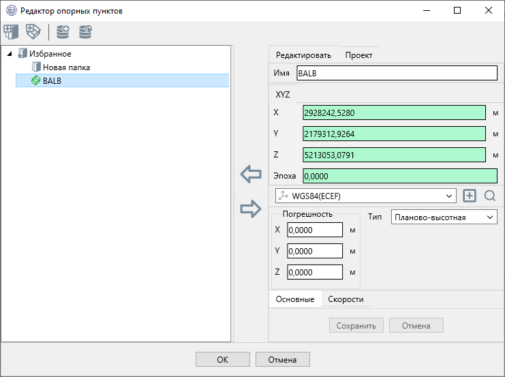Click the Эпоха input field
The height and width of the screenshot is (377, 505).
coord(399,176)
